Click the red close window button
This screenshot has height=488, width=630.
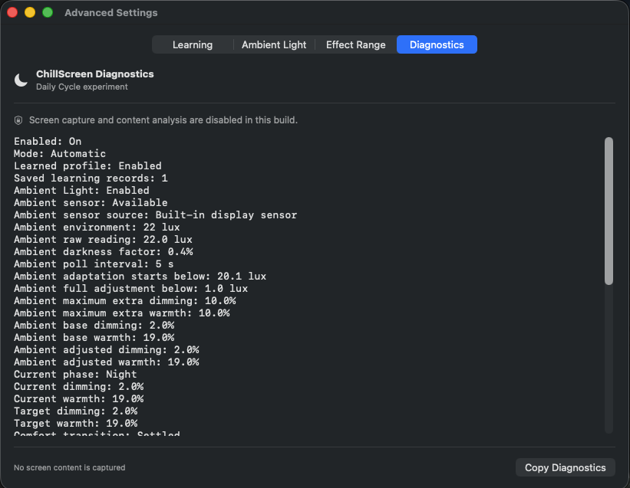tap(12, 12)
